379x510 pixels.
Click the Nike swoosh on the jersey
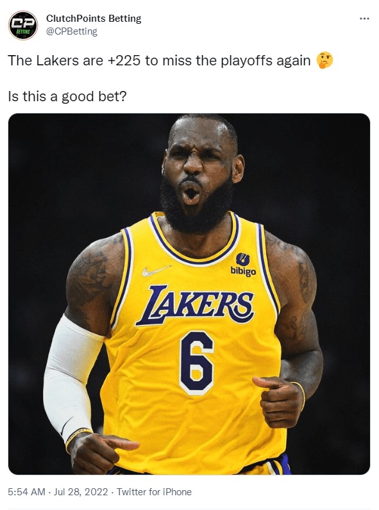[x=156, y=270]
